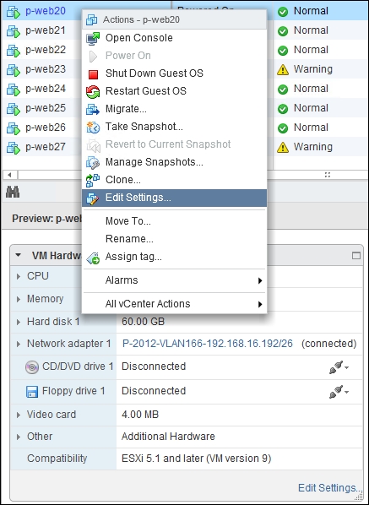Click the Open Console monitor icon
Image resolution: width=369 pixels, height=505 pixels.
pyautogui.click(x=93, y=38)
